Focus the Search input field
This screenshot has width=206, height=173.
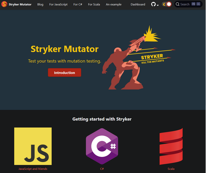(x=188, y=4)
